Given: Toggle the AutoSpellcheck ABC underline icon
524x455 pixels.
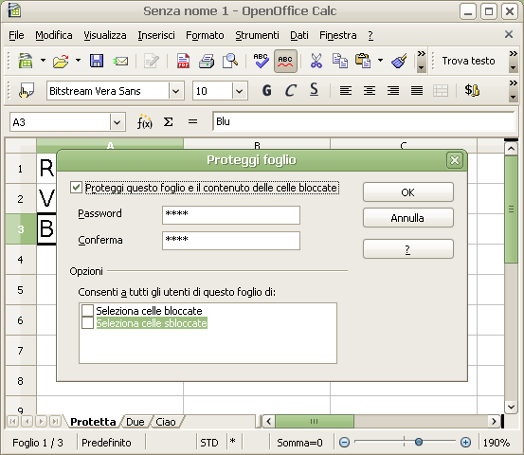Looking at the screenshot, I should click(x=285, y=61).
